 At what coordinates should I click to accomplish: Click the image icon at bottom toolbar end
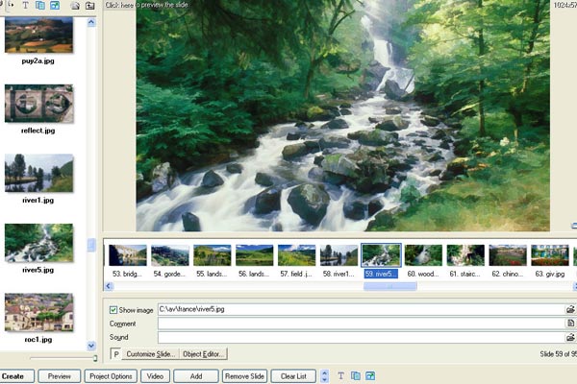click(x=371, y=375)
